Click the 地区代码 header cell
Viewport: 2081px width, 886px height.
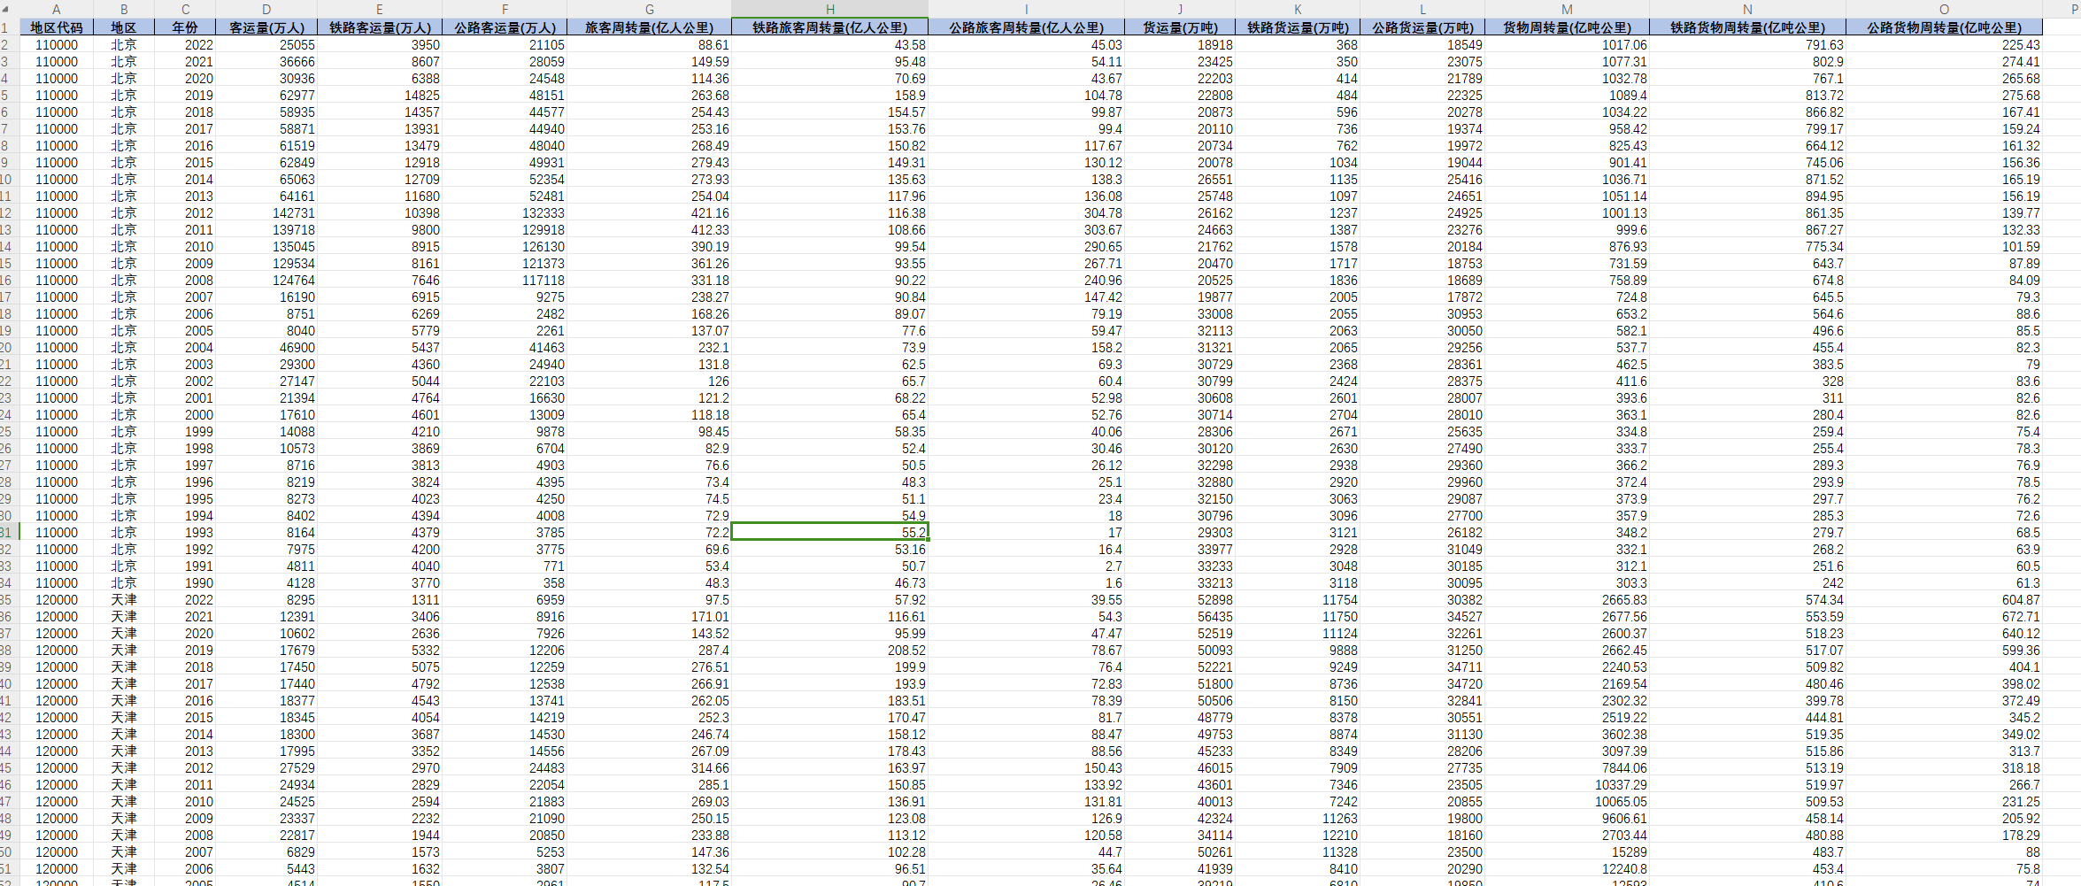pos(56,27)
